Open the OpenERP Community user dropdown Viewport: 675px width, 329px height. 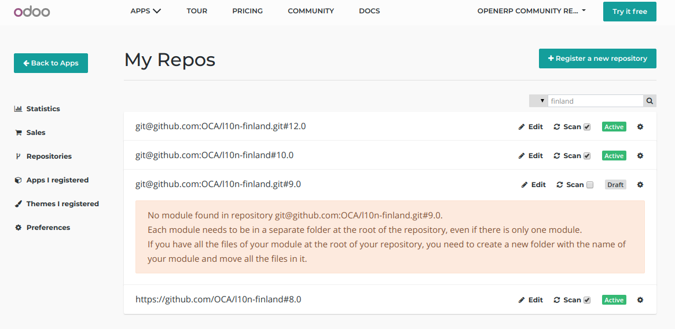pyautogui.click(x=531, y=11)
